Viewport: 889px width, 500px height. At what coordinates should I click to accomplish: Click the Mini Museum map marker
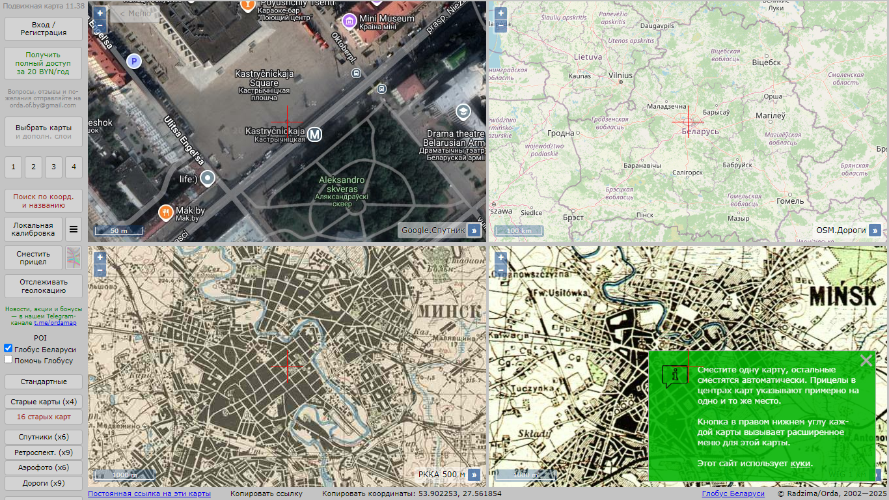(x=350, y=21)
